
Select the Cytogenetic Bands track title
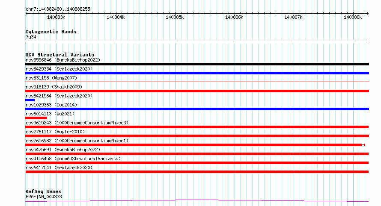[51, 32]
